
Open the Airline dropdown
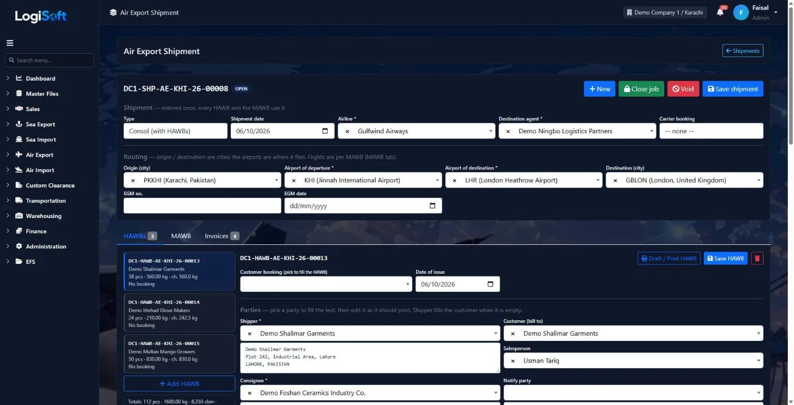pos(416,131)
